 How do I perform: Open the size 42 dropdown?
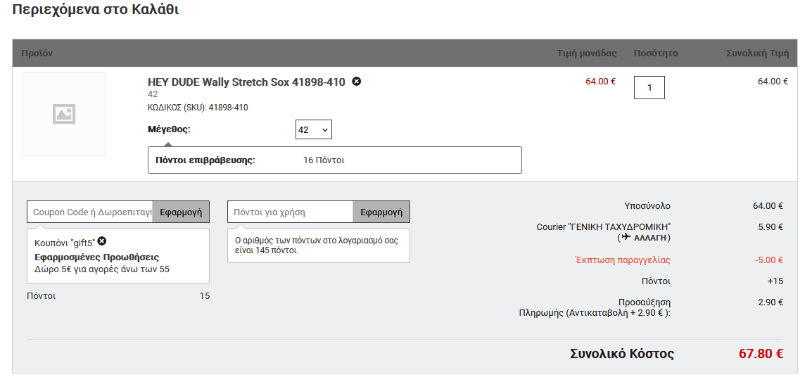point(314,130)
